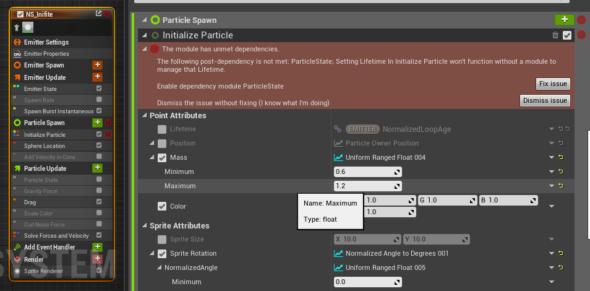Click the Dismiss issue button
The width and height of the screenshot is (590, 291).
545,100
